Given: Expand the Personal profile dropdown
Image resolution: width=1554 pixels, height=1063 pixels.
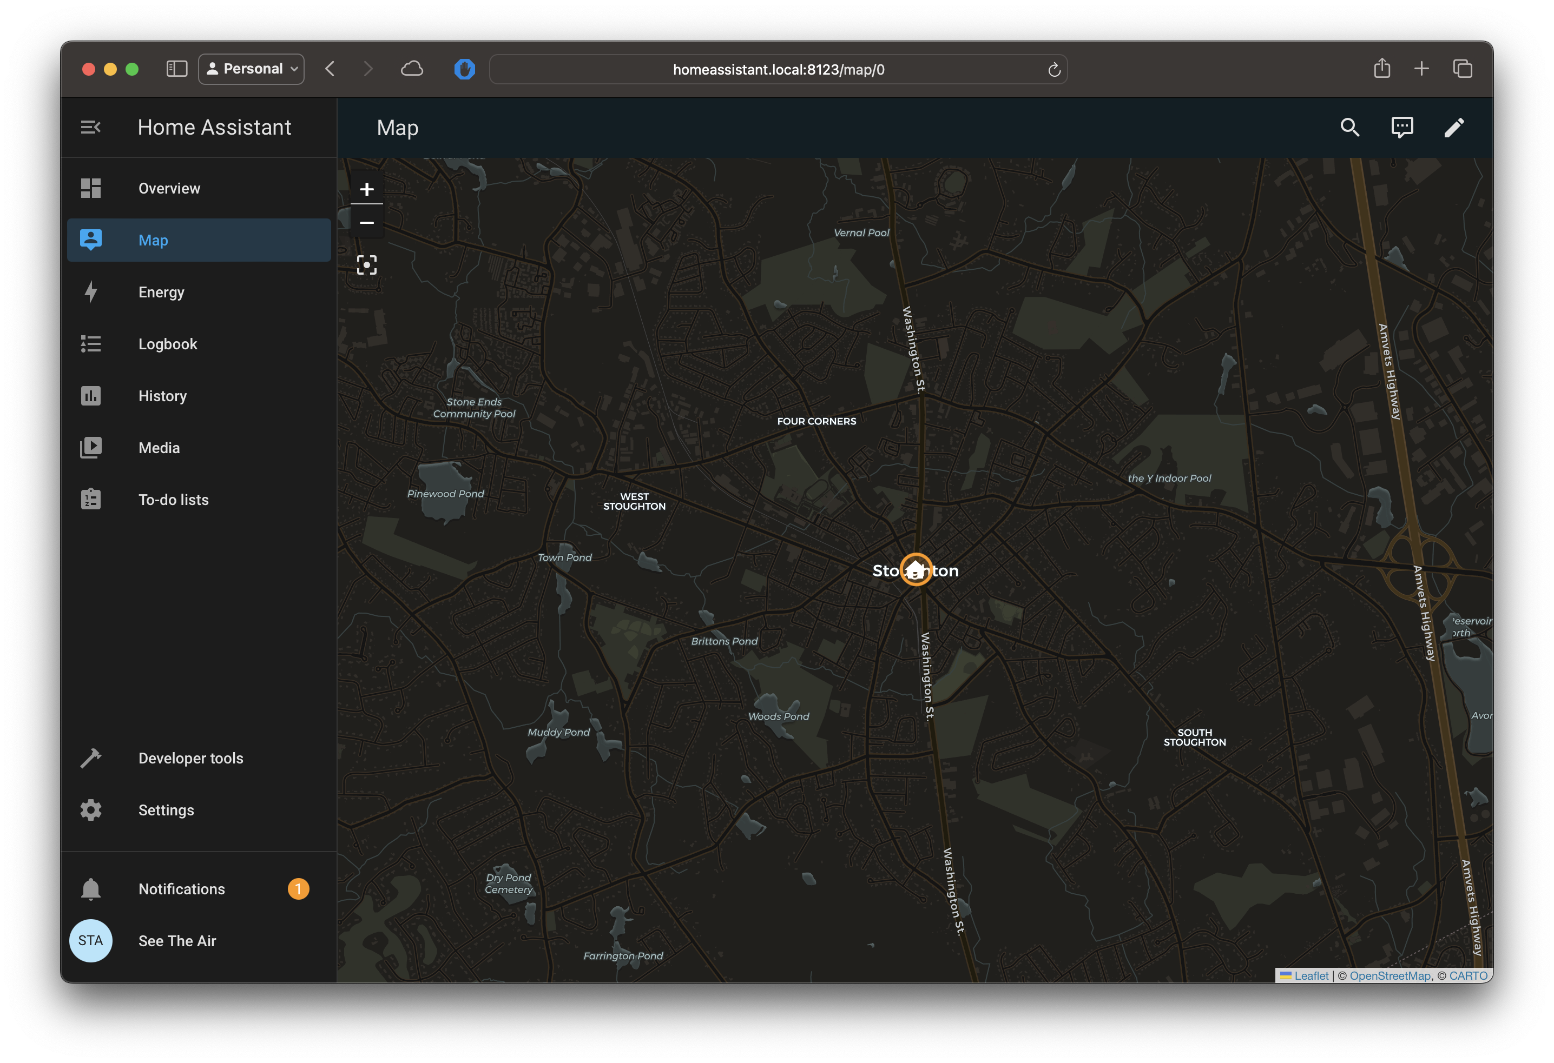Looking at the screenshot, I should (x=252, y=69).
